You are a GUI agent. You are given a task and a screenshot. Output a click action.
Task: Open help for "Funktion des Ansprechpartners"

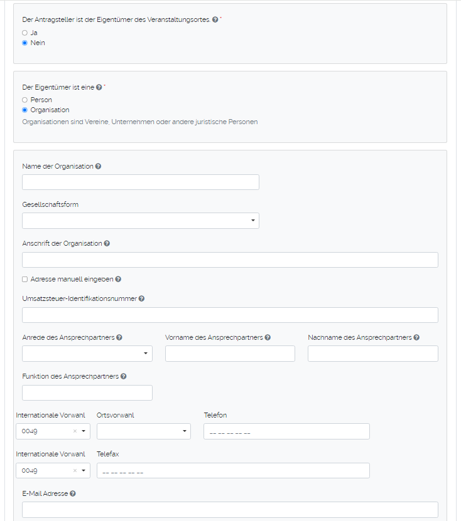click(123, 376)
